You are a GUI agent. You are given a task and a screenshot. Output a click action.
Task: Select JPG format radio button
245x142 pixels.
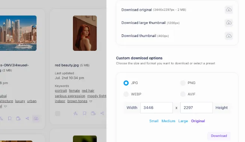pyautogui.click(x=126, y=83)
